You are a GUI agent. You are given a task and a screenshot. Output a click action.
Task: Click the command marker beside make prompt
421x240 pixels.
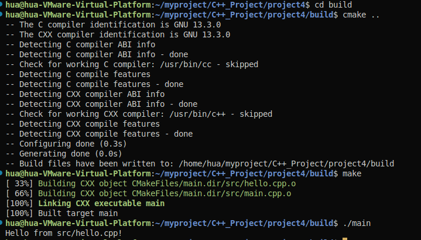click(x=1, y=173)
